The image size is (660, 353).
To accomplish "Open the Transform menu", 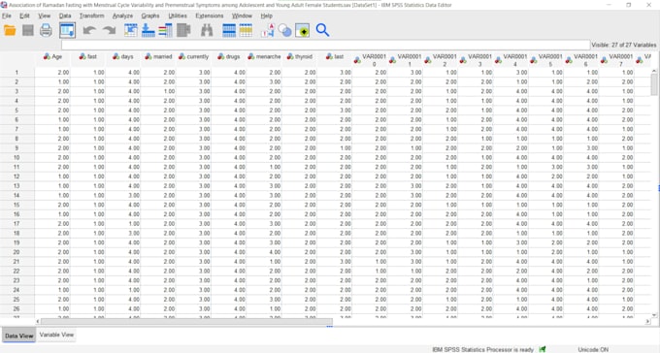I will coord(92,16).
